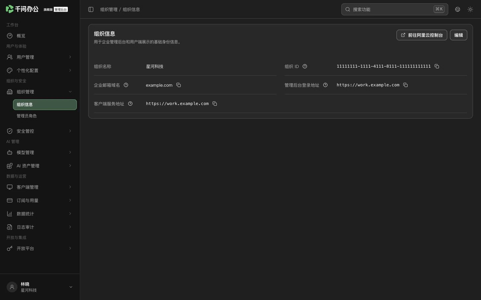Click the 个性化配置 palette icon
Viewport: 481px width, 300px height.
pos(10,70)
